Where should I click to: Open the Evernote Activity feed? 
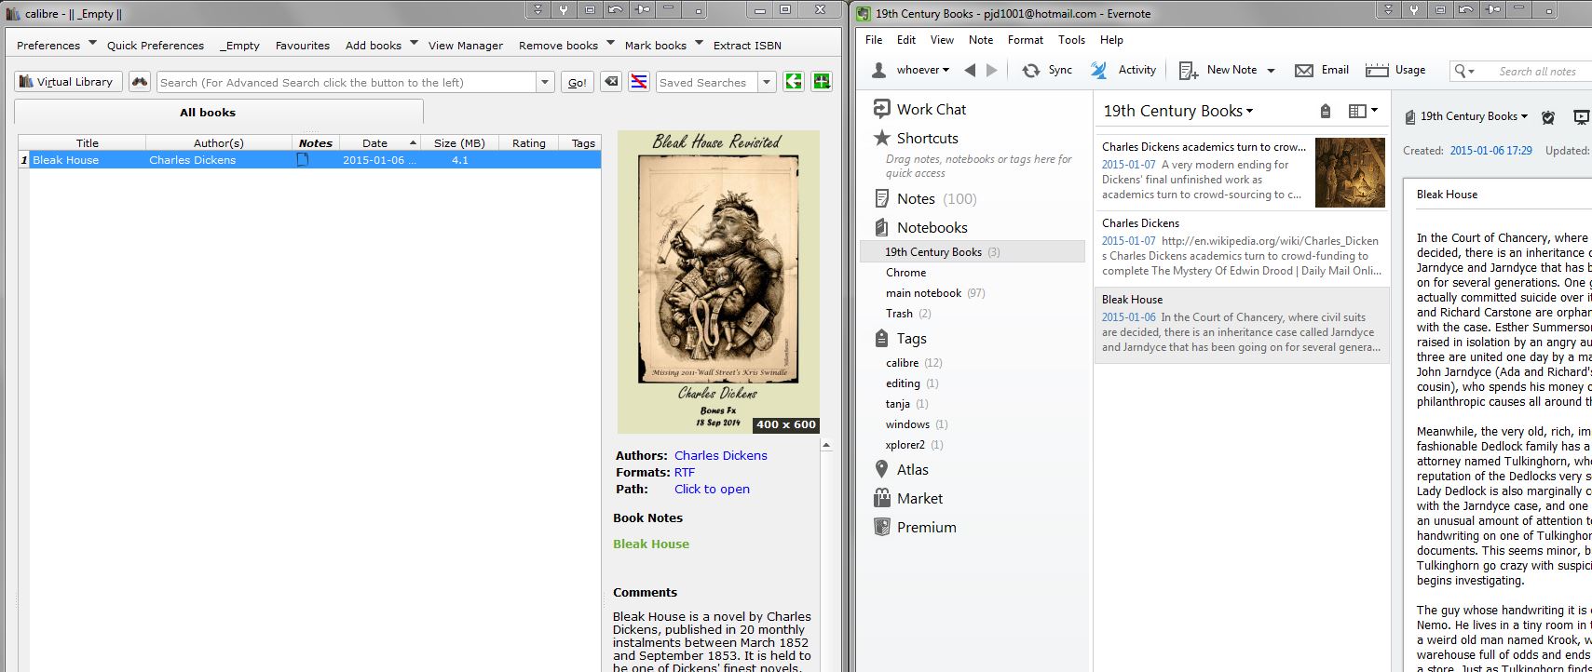[1123, 70]
